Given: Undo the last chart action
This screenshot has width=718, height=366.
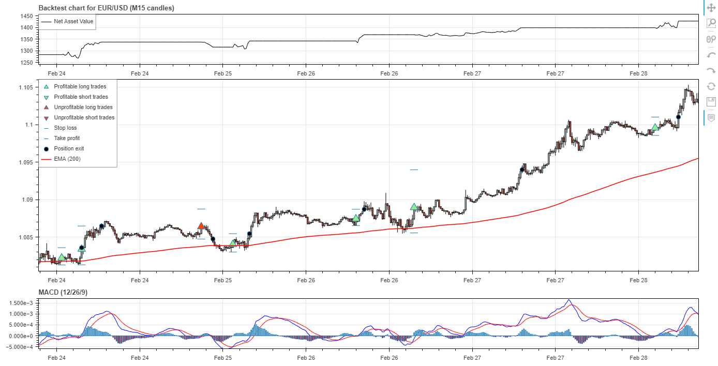Looking at the screenshot, I should [711, 55].
